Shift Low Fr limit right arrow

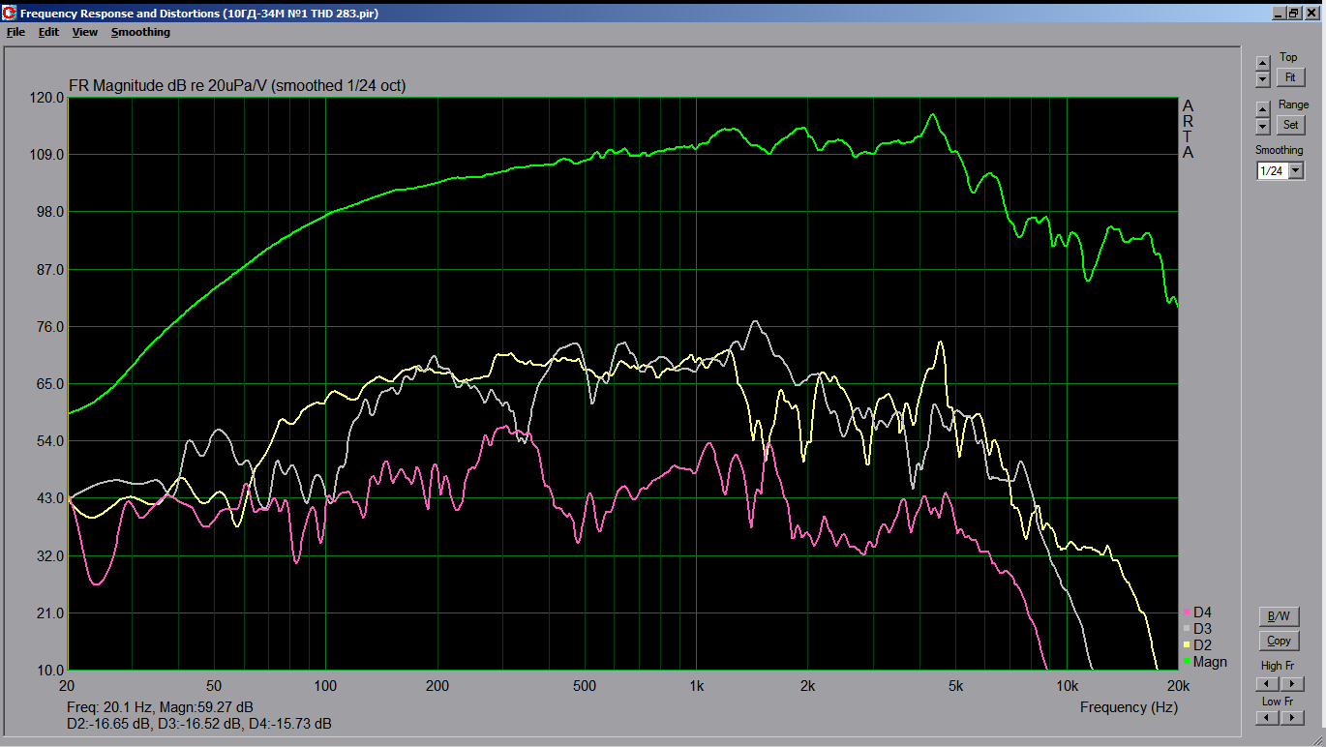1292,717
